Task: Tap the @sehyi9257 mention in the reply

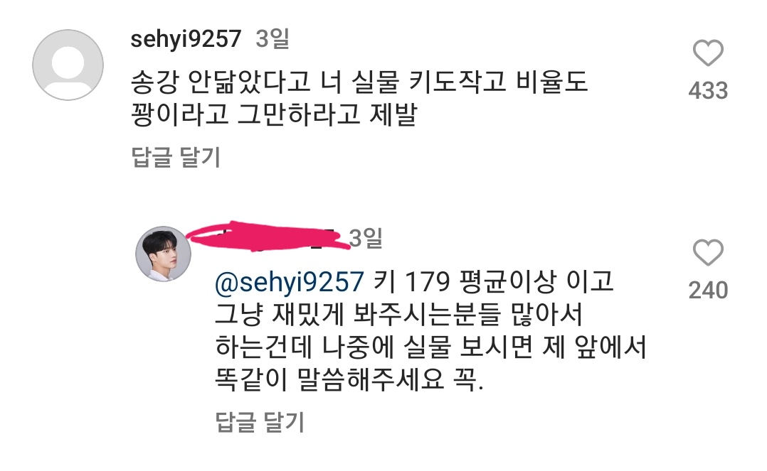Action: [290, 282]
